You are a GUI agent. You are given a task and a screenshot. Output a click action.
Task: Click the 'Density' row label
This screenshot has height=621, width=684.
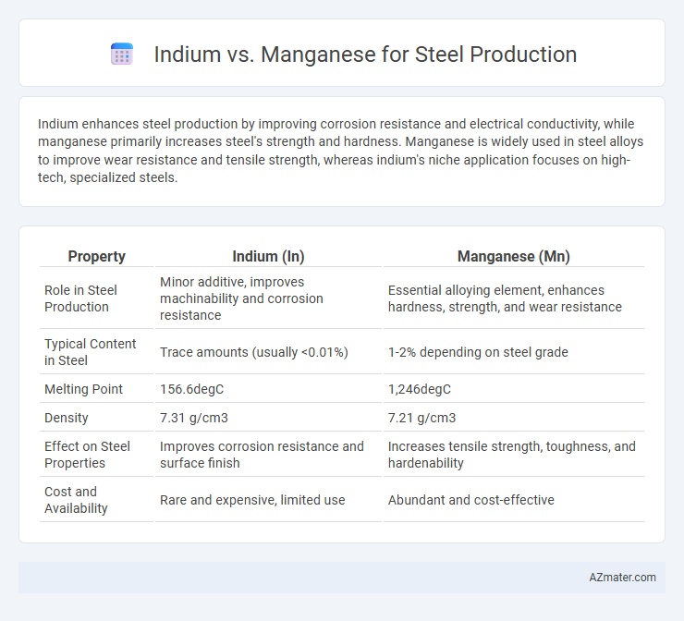tap(67, 418)
